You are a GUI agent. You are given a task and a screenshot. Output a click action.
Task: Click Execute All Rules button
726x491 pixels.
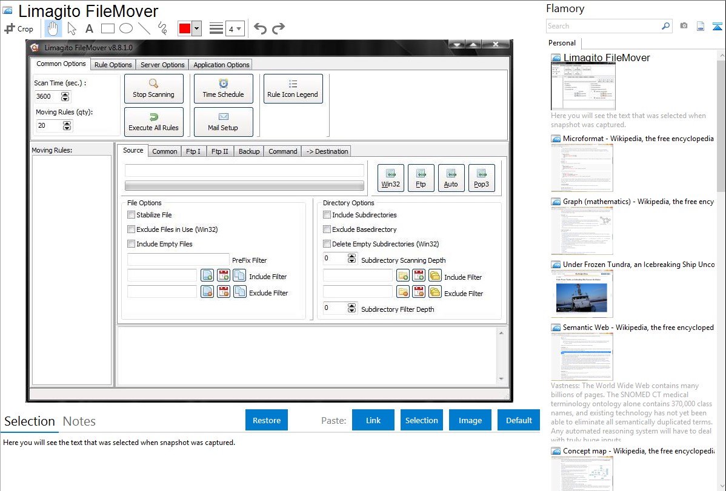(154, 122)
